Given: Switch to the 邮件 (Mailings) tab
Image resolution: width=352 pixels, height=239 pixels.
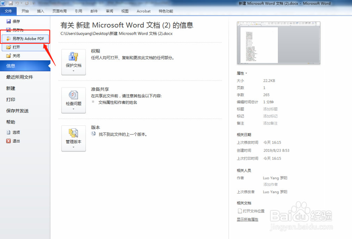Looking at the screenshot, I should pos(94,11).
